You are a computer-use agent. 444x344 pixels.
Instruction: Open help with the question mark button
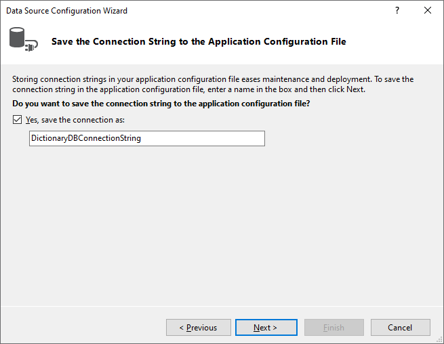pyautogui.click(x=397, y=11)
